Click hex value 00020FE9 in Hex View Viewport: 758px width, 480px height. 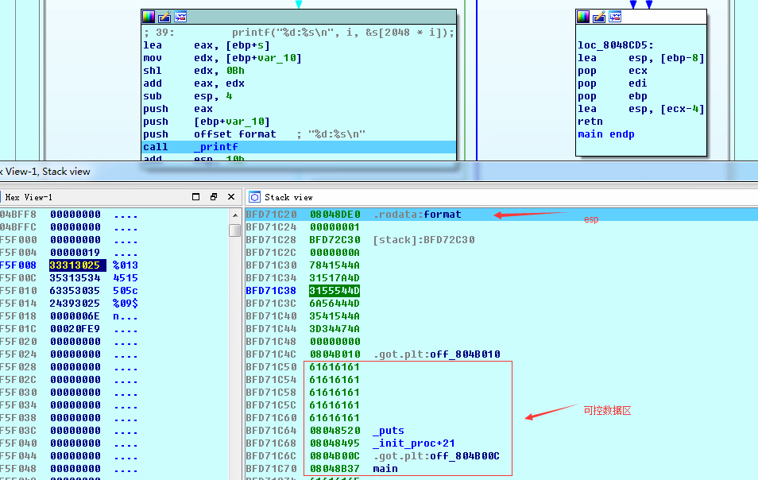(75, 329)
